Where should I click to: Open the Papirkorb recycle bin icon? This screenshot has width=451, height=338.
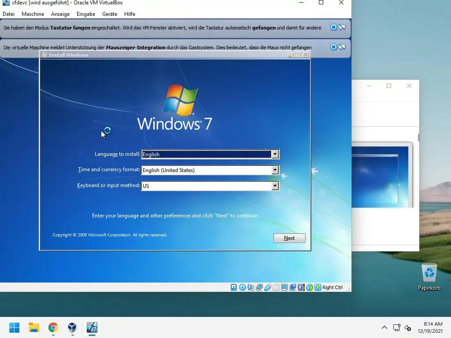(x=429, y=277)
